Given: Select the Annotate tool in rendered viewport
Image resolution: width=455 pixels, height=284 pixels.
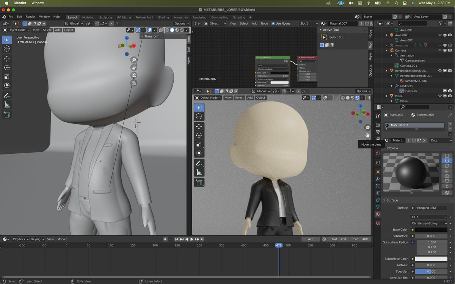Looking at the screenshot, I should [199, 163].
